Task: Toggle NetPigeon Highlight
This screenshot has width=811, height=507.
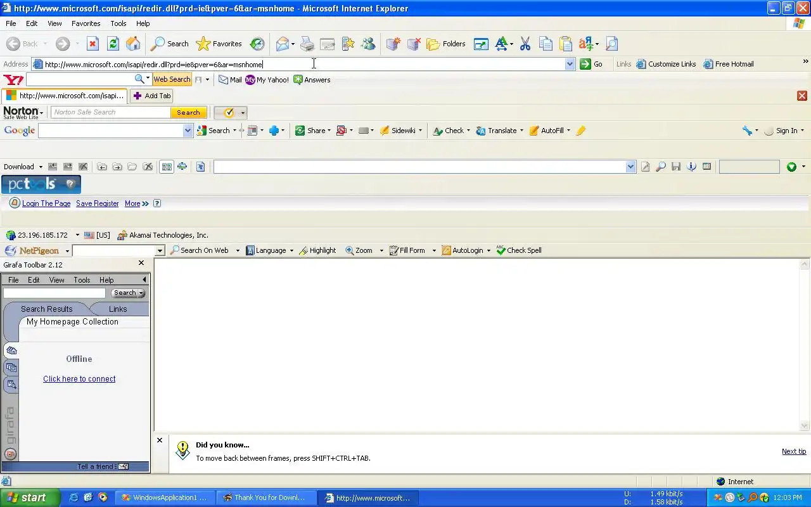Action: [317, 250]
